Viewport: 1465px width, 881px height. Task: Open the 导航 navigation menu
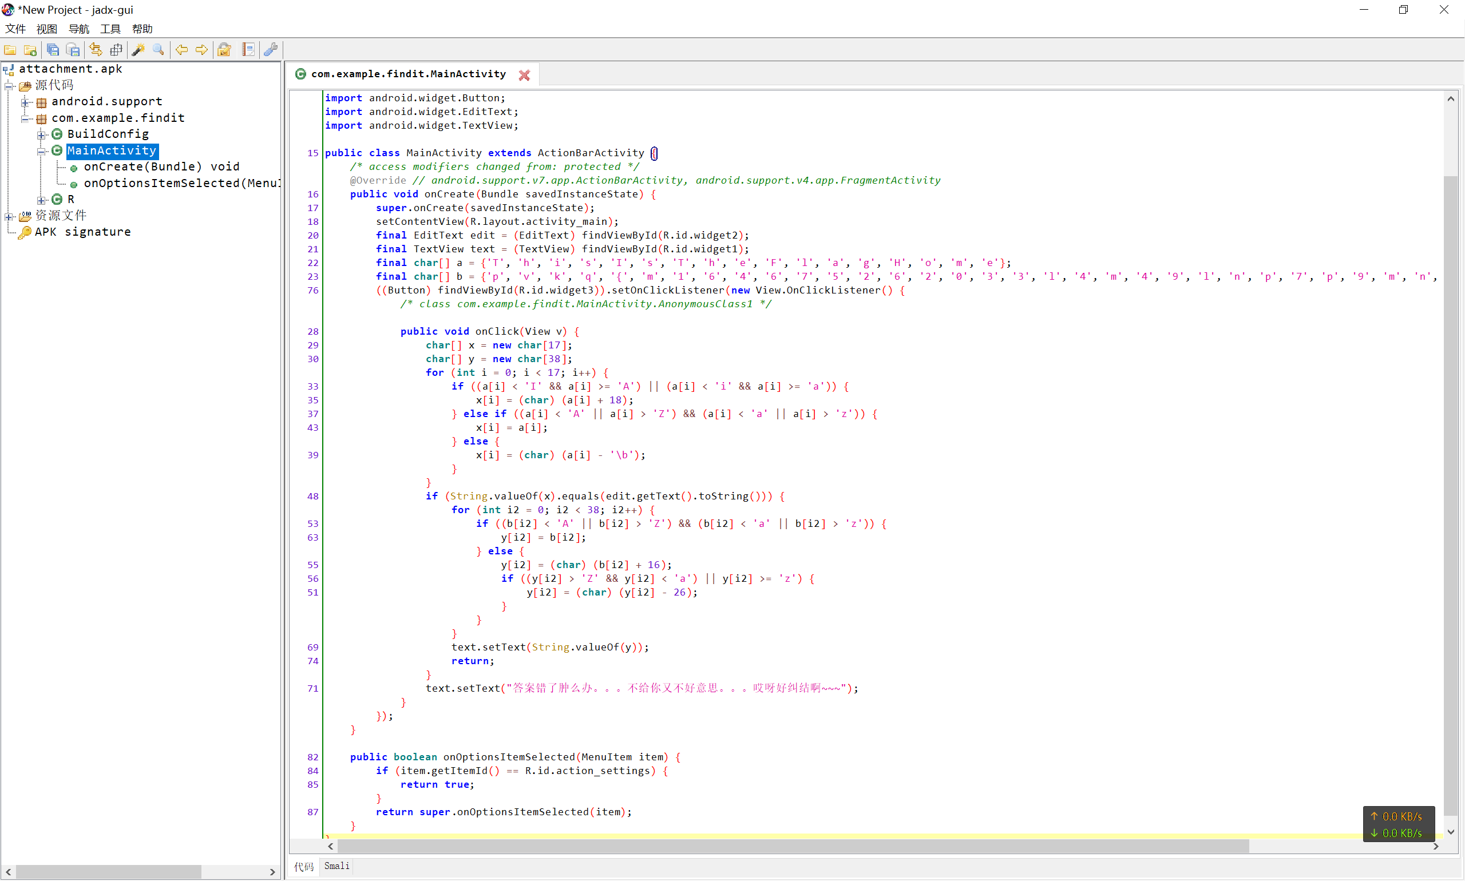[x=78, y=29]
